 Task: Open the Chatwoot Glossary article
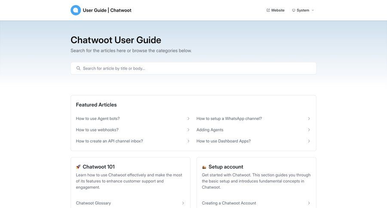coord(93,203)
